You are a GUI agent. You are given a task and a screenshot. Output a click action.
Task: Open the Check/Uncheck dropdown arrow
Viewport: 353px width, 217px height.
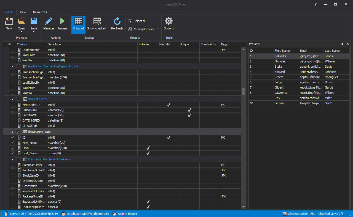tap(158, 29)
